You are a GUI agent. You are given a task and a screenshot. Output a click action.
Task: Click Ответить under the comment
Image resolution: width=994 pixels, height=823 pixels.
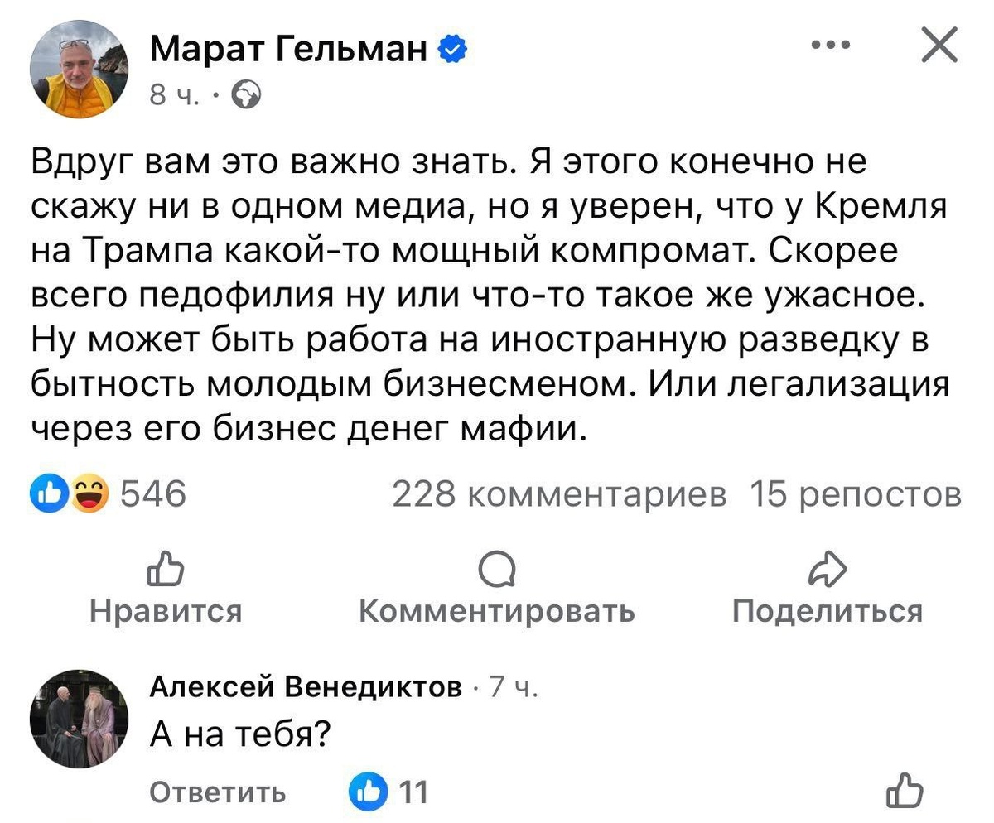(218, 792)
